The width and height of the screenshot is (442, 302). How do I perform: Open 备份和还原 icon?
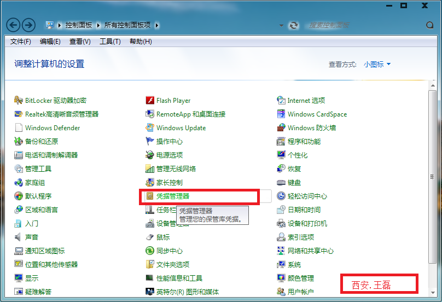(18, 141)
